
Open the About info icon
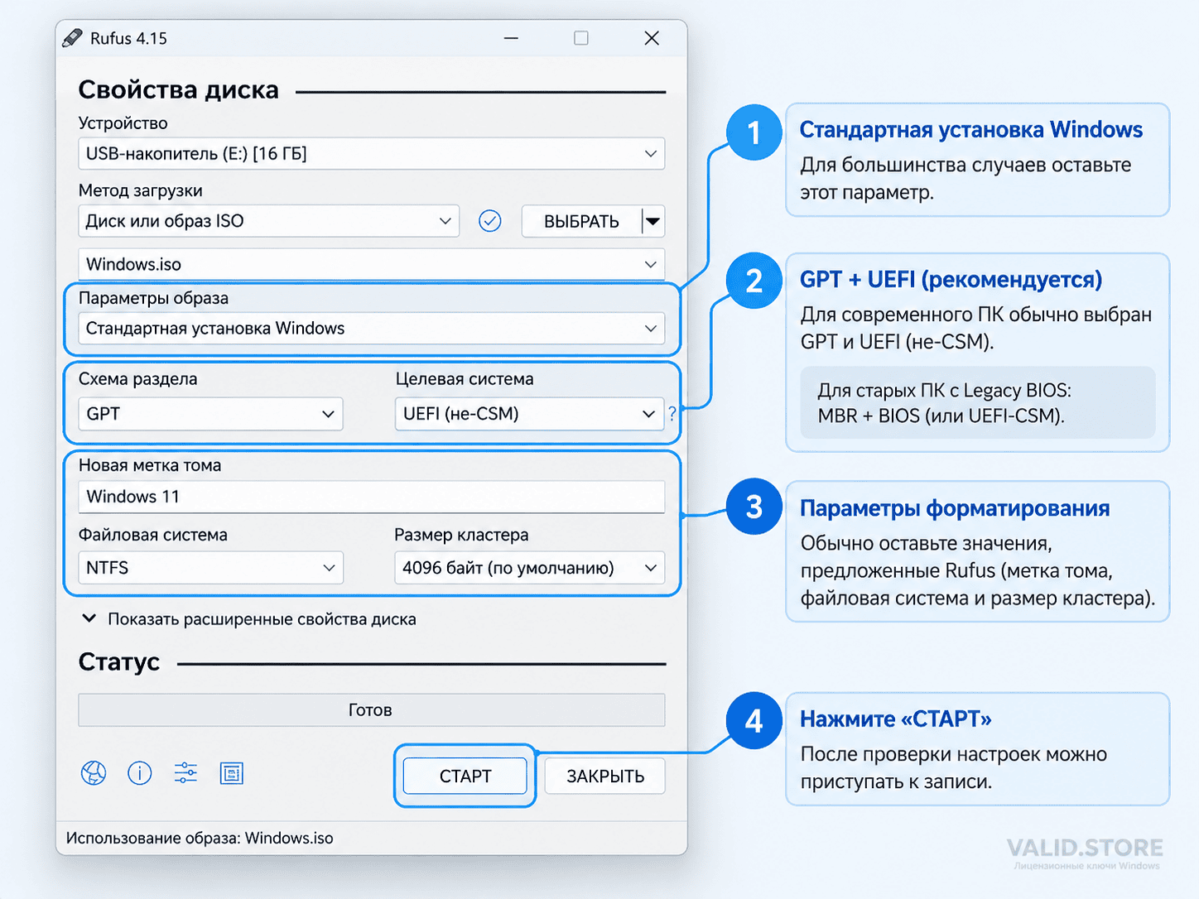pyautogui.click(x=140, y=773)
